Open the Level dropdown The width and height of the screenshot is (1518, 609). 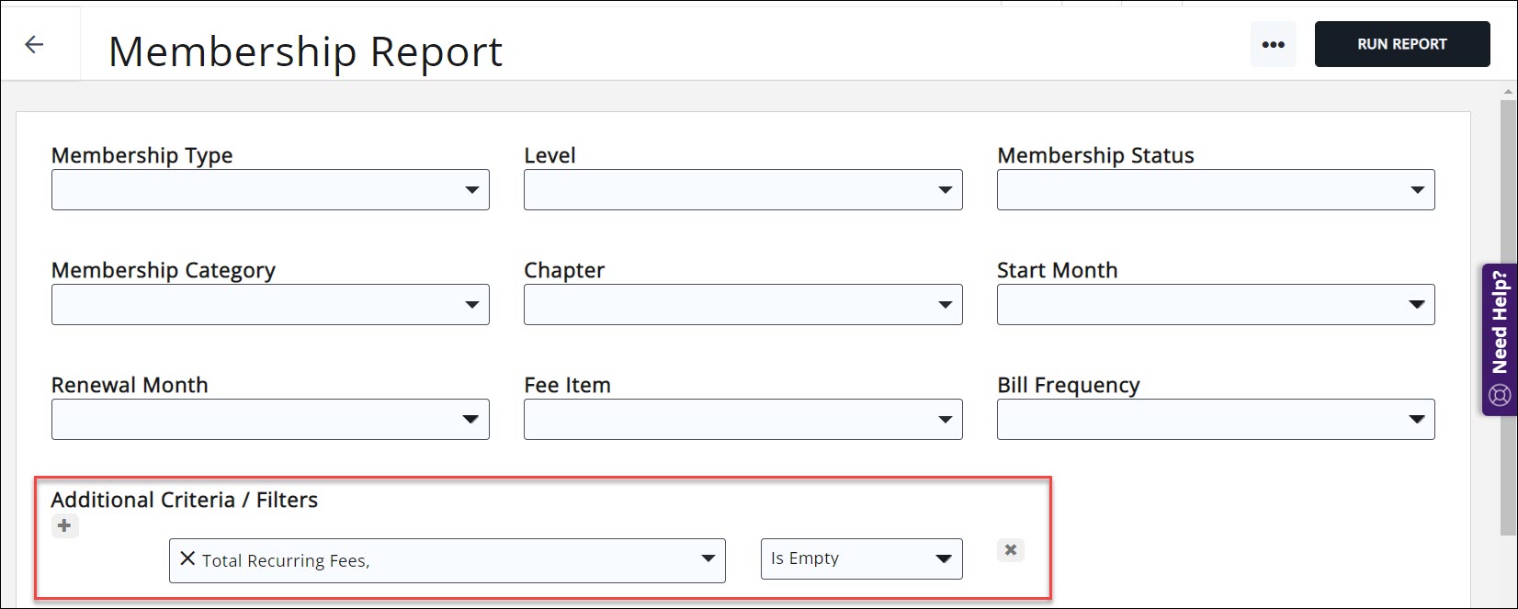(742, 190)
